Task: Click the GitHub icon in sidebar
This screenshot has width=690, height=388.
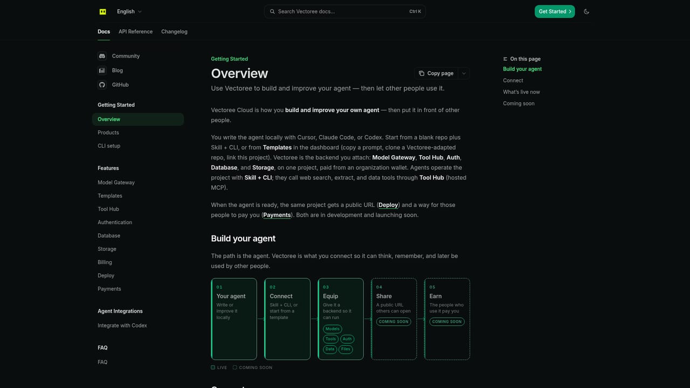Action: pyautogui.click(x=102, y=85)
